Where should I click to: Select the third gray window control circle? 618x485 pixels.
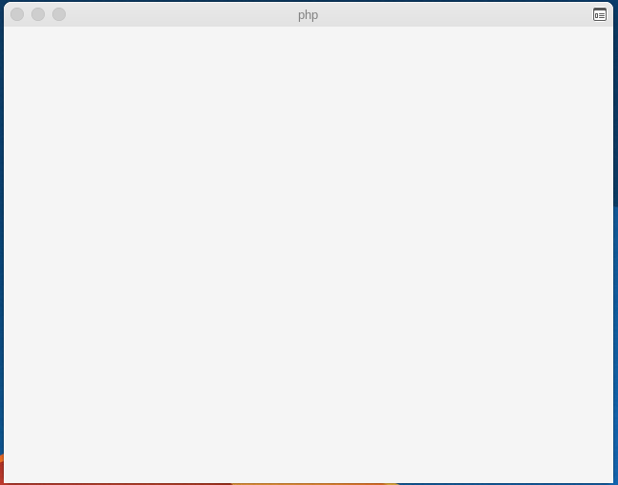(59, 14)
